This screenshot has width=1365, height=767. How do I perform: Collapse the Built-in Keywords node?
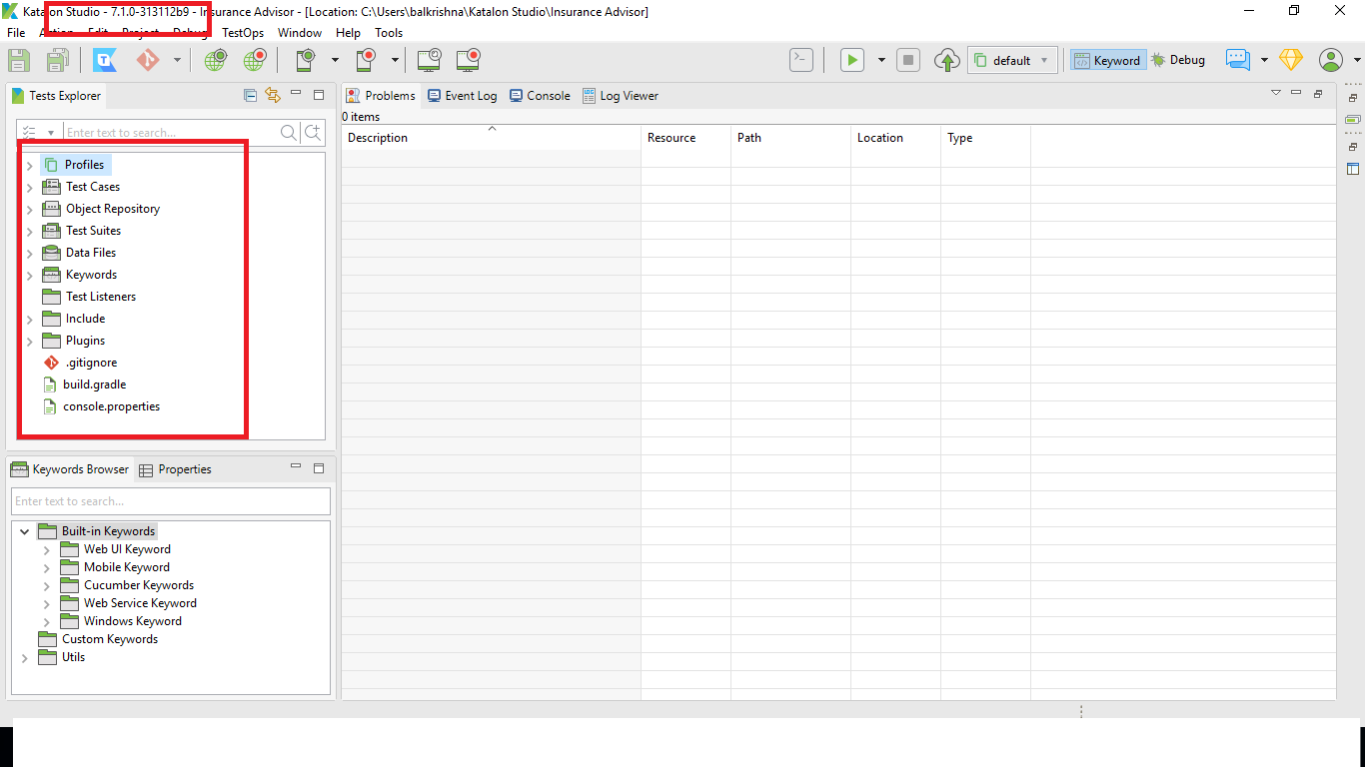pos(25,531)
